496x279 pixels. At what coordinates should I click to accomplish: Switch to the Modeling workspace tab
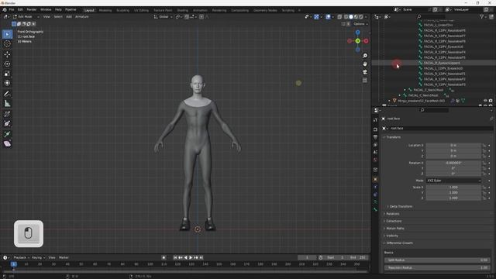pyautogui.click(x=105, y=10)
